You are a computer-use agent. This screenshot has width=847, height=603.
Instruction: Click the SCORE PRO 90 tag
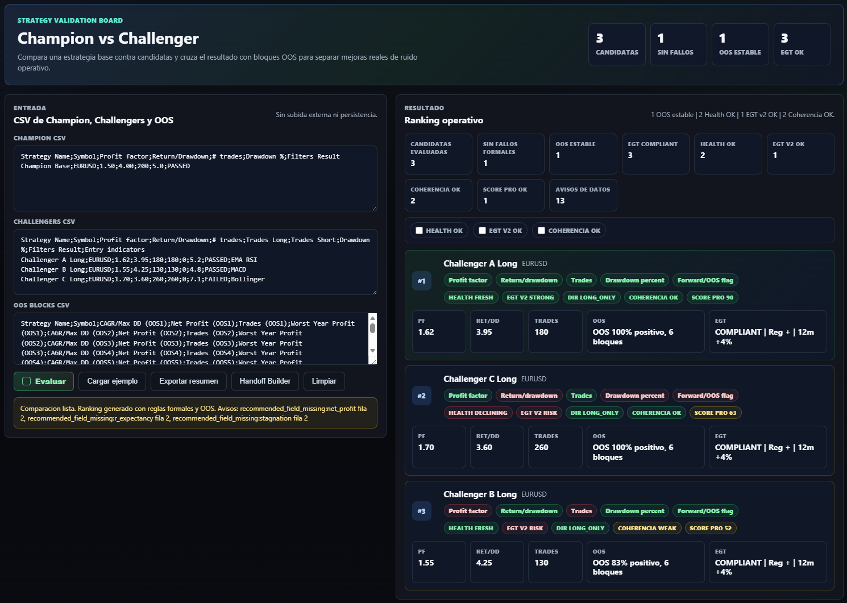click(x=712, y=297)
